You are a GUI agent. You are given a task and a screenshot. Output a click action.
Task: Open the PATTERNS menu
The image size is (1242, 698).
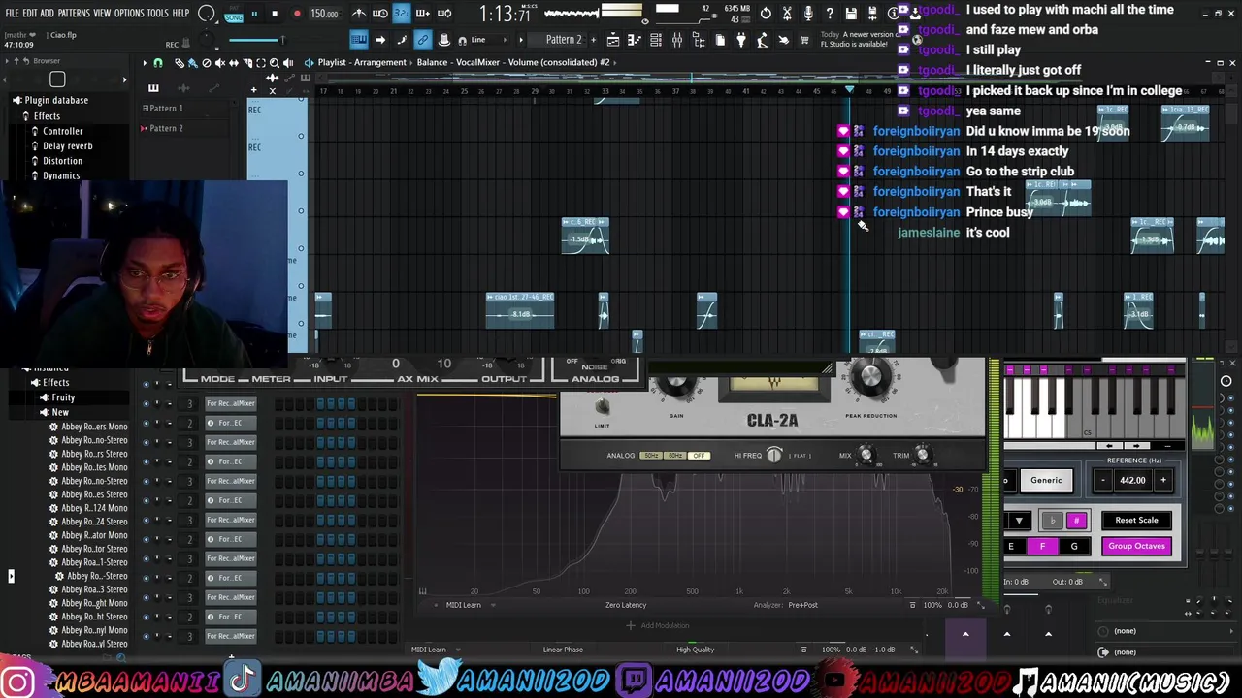tap(74, 14)
